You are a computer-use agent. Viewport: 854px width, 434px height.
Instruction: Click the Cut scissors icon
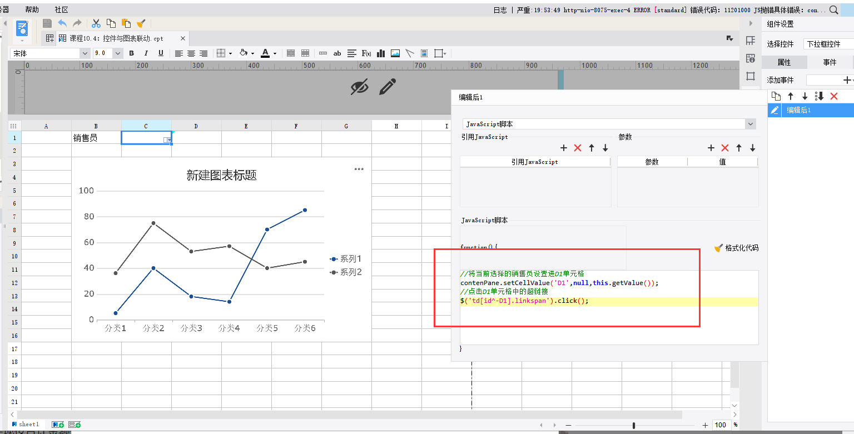(96, 23)
